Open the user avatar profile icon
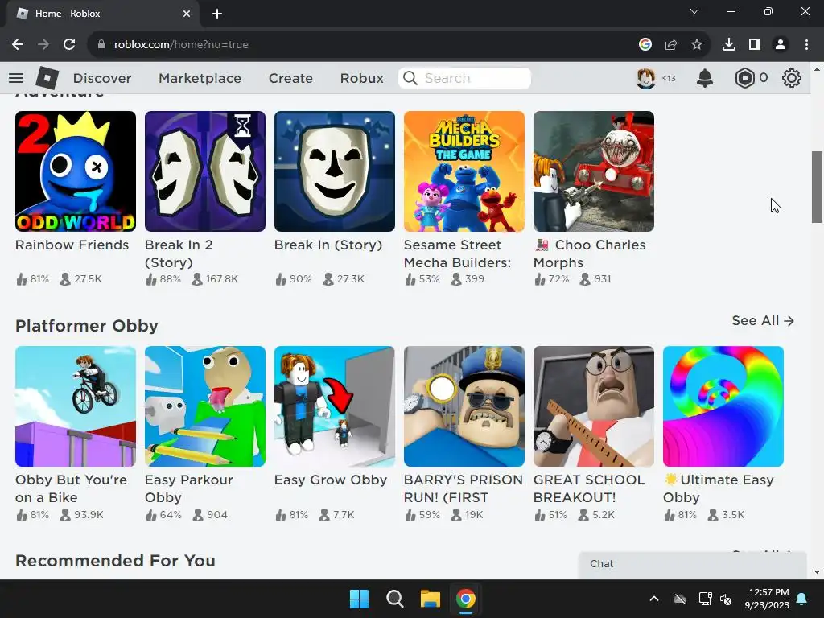This screenshot has width=824, height=618. tap(646, 78)
